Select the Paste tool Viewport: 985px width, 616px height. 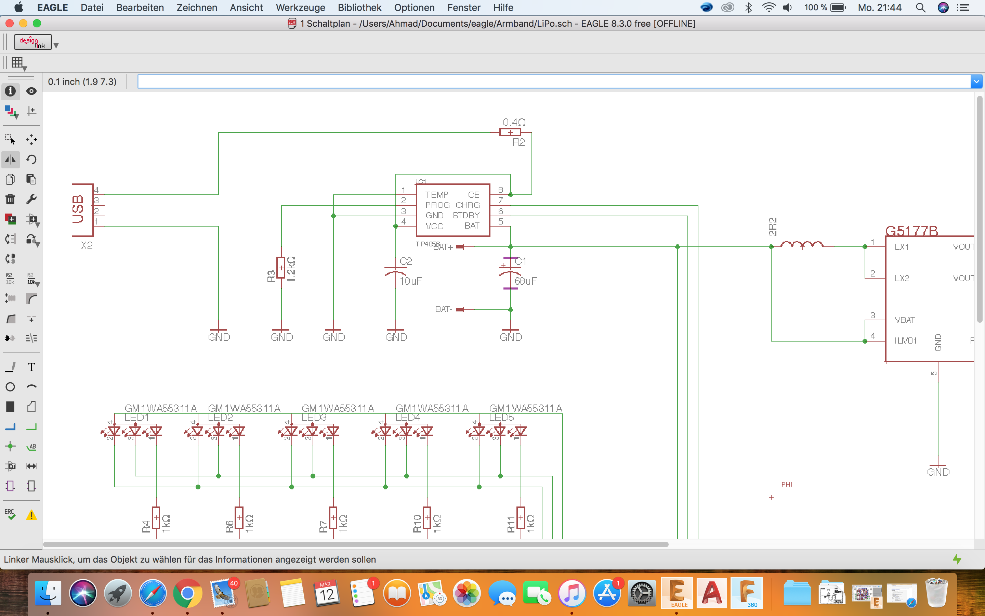coord(31,179)
